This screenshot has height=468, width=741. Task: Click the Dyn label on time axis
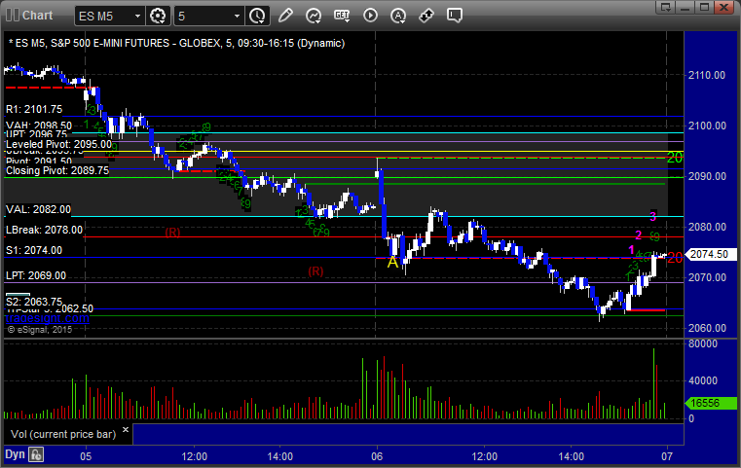[15, 454]
